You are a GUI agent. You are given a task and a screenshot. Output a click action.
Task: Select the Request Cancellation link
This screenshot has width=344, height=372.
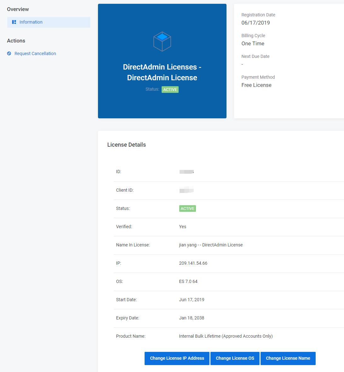[x=35, y=54]
